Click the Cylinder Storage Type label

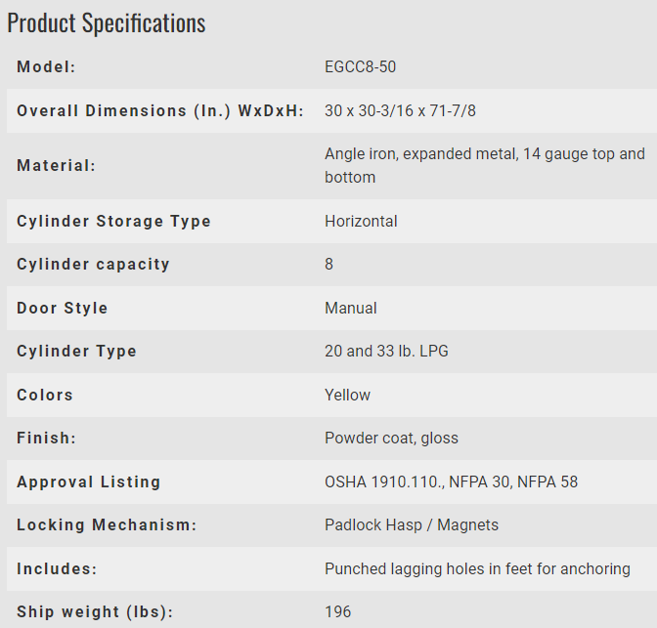(x=113, y=222)
